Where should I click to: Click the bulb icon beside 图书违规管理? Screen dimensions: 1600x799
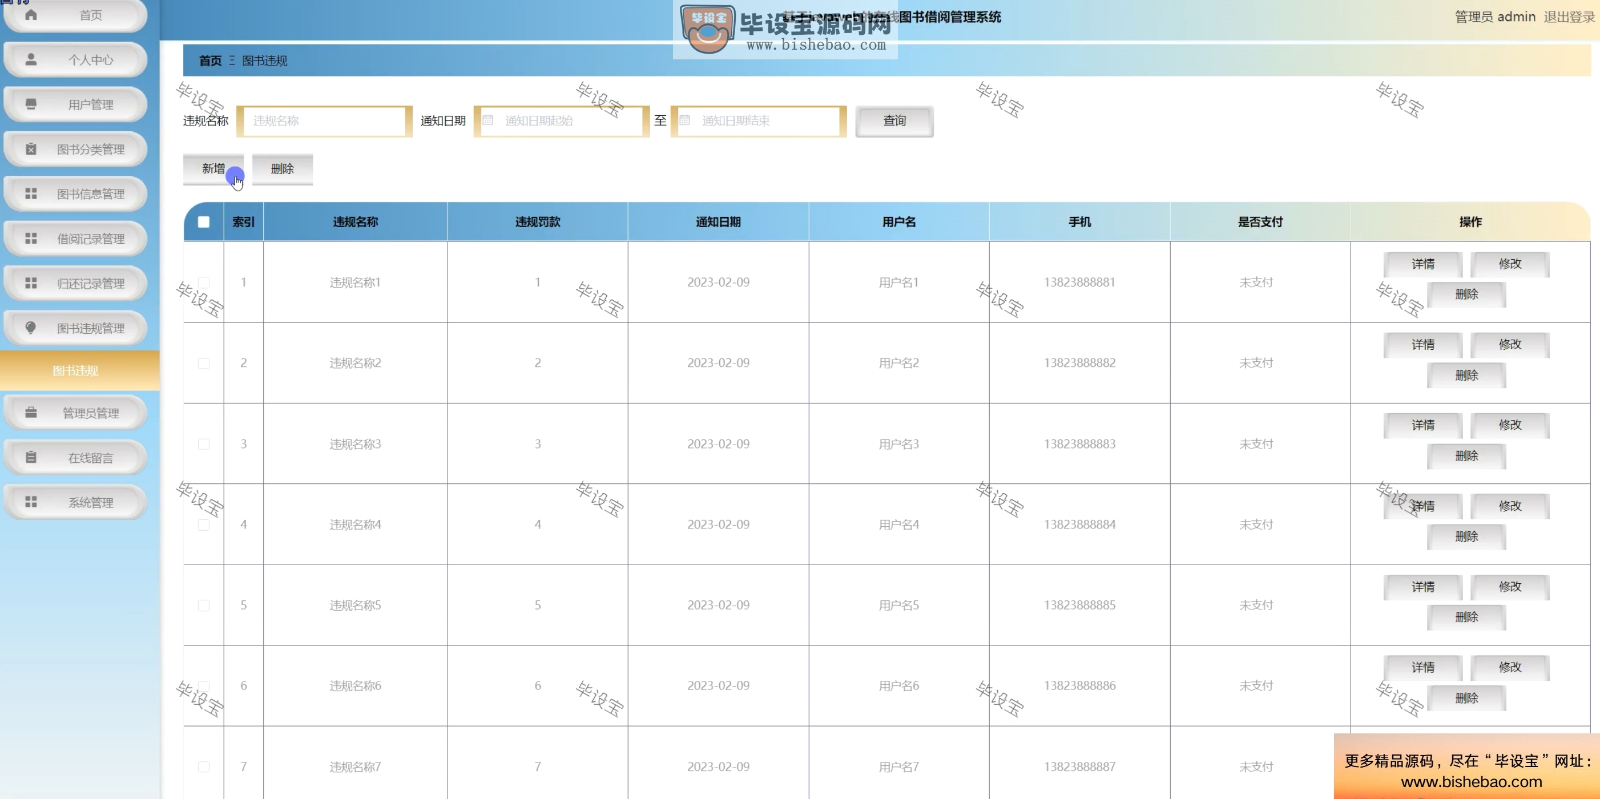[x=31, y=327]
